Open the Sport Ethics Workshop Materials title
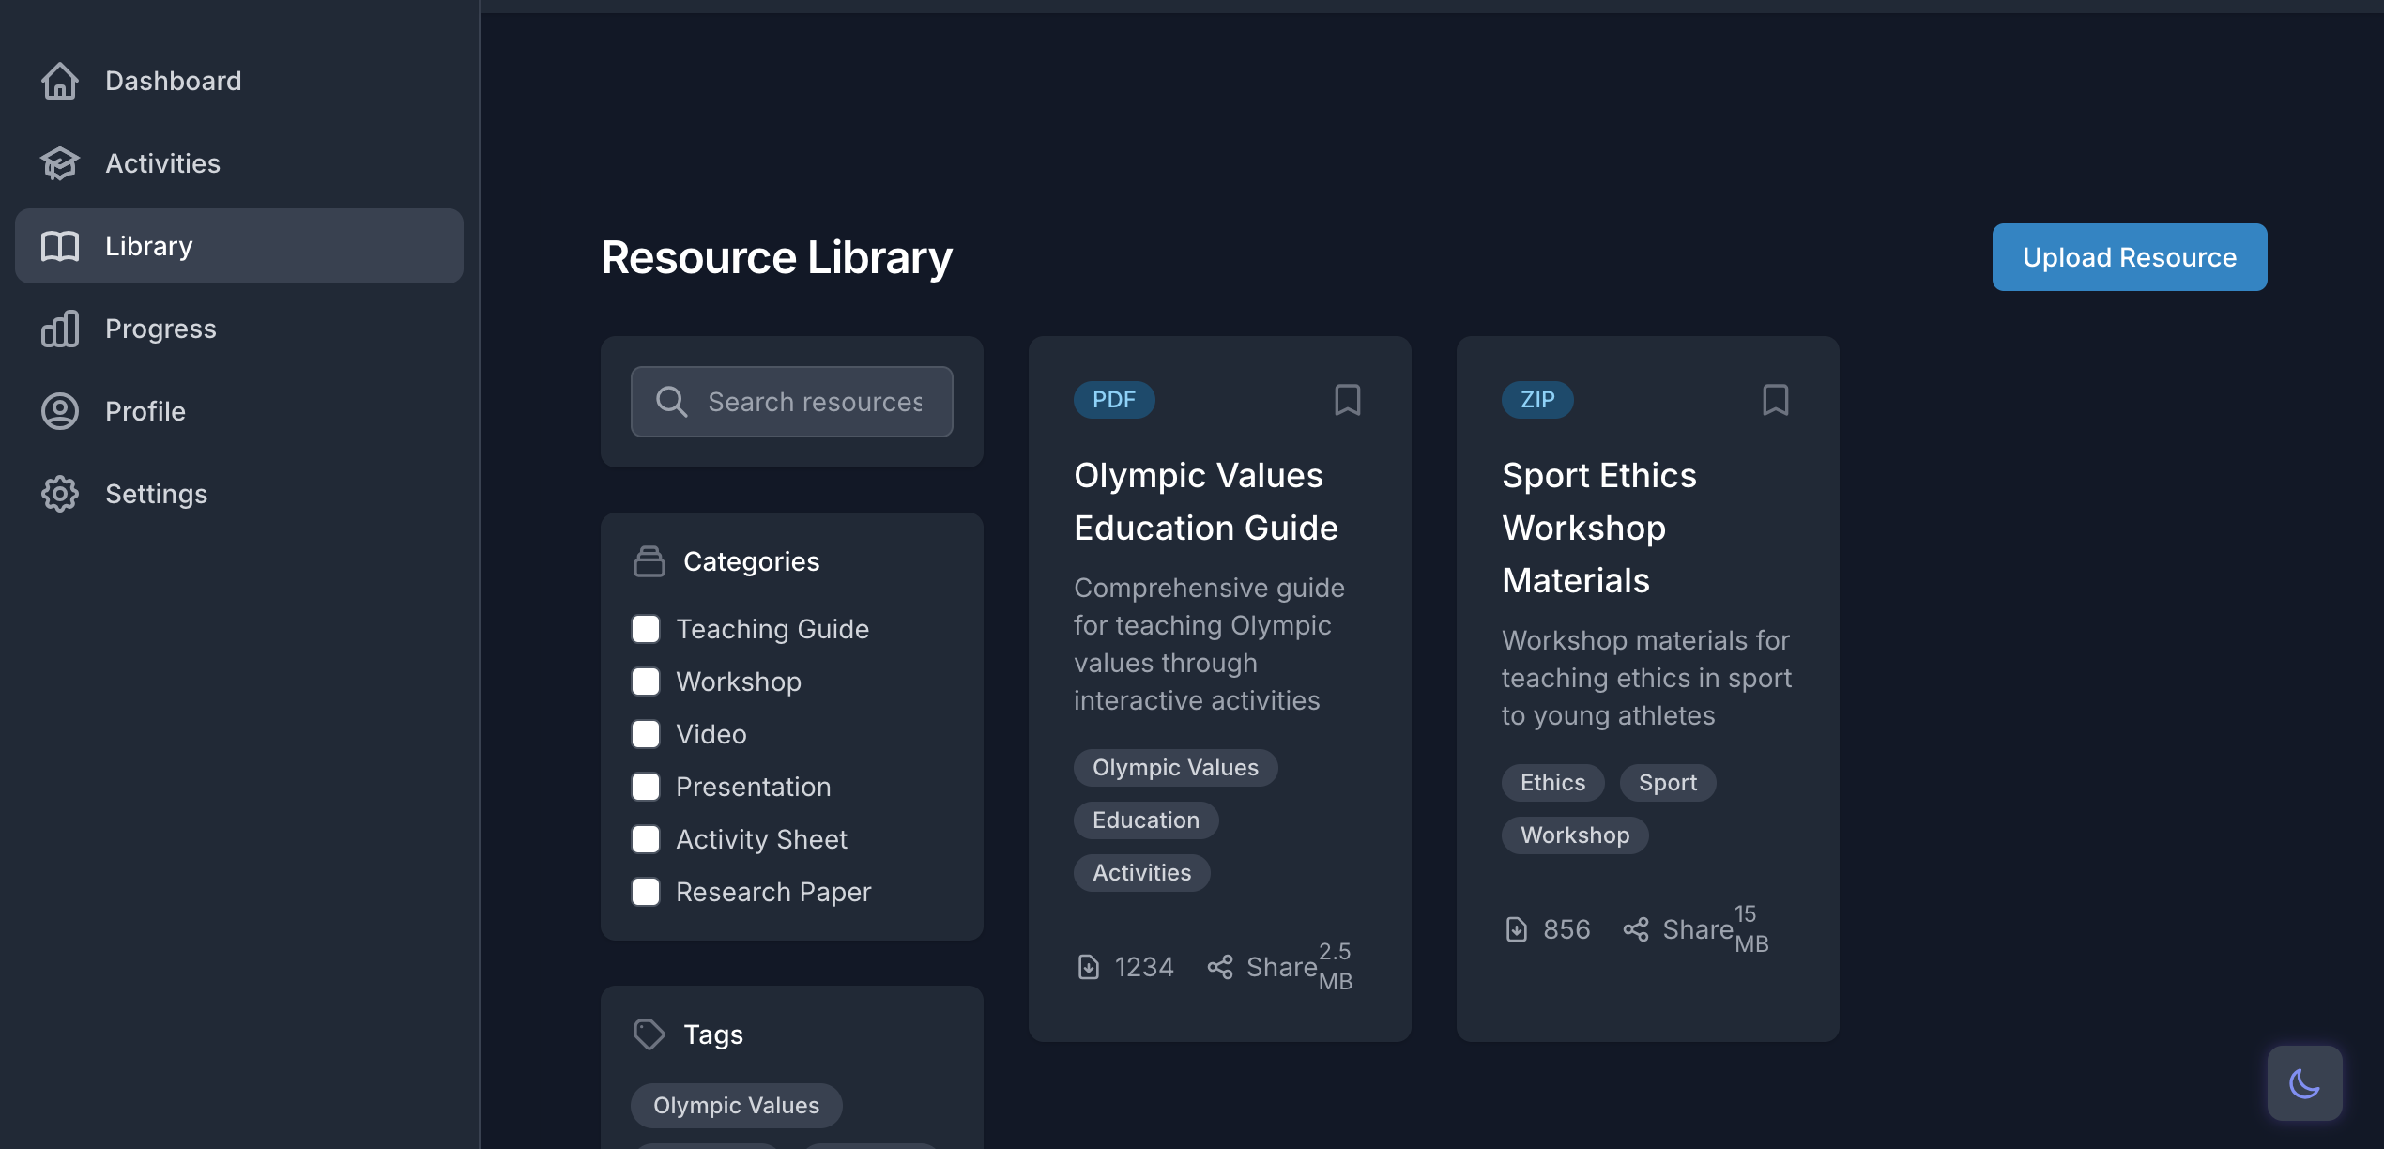 coord(1599,528)
